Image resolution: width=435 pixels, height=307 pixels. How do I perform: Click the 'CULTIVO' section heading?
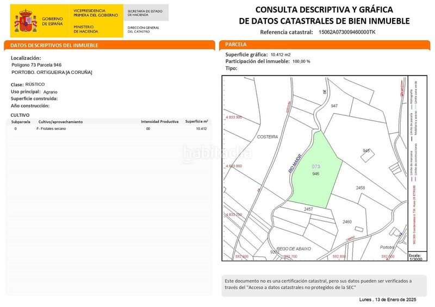click(x=20, y=115)
